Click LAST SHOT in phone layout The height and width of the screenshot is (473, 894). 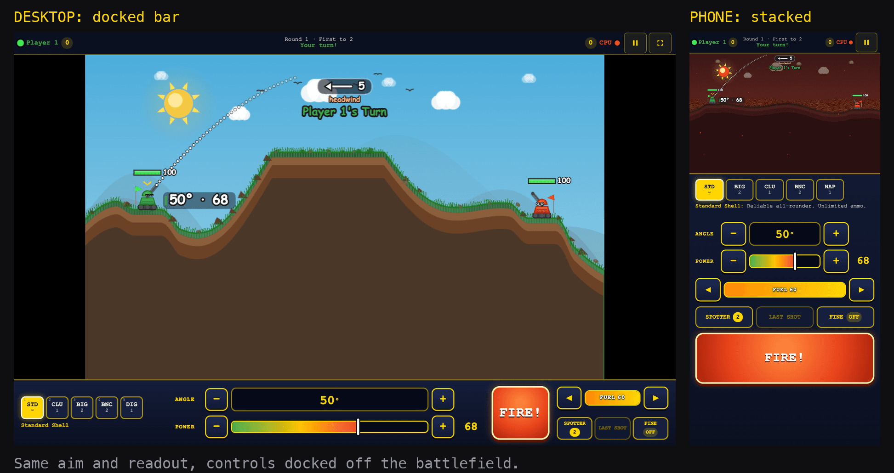(785, 317)
